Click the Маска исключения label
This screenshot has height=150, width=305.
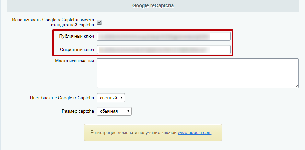(x=74, y=61)
